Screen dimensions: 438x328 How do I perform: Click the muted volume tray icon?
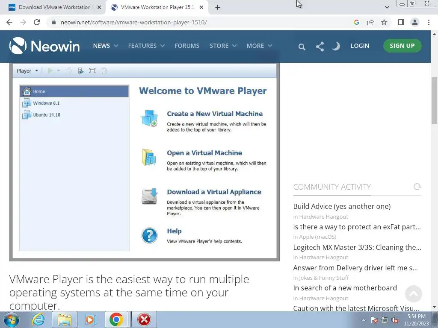[x=395, y=320]
